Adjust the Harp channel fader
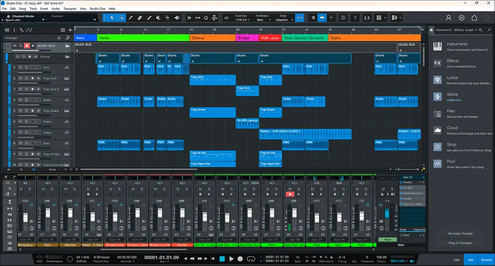The image size is (495, 266). click(317, 217)
